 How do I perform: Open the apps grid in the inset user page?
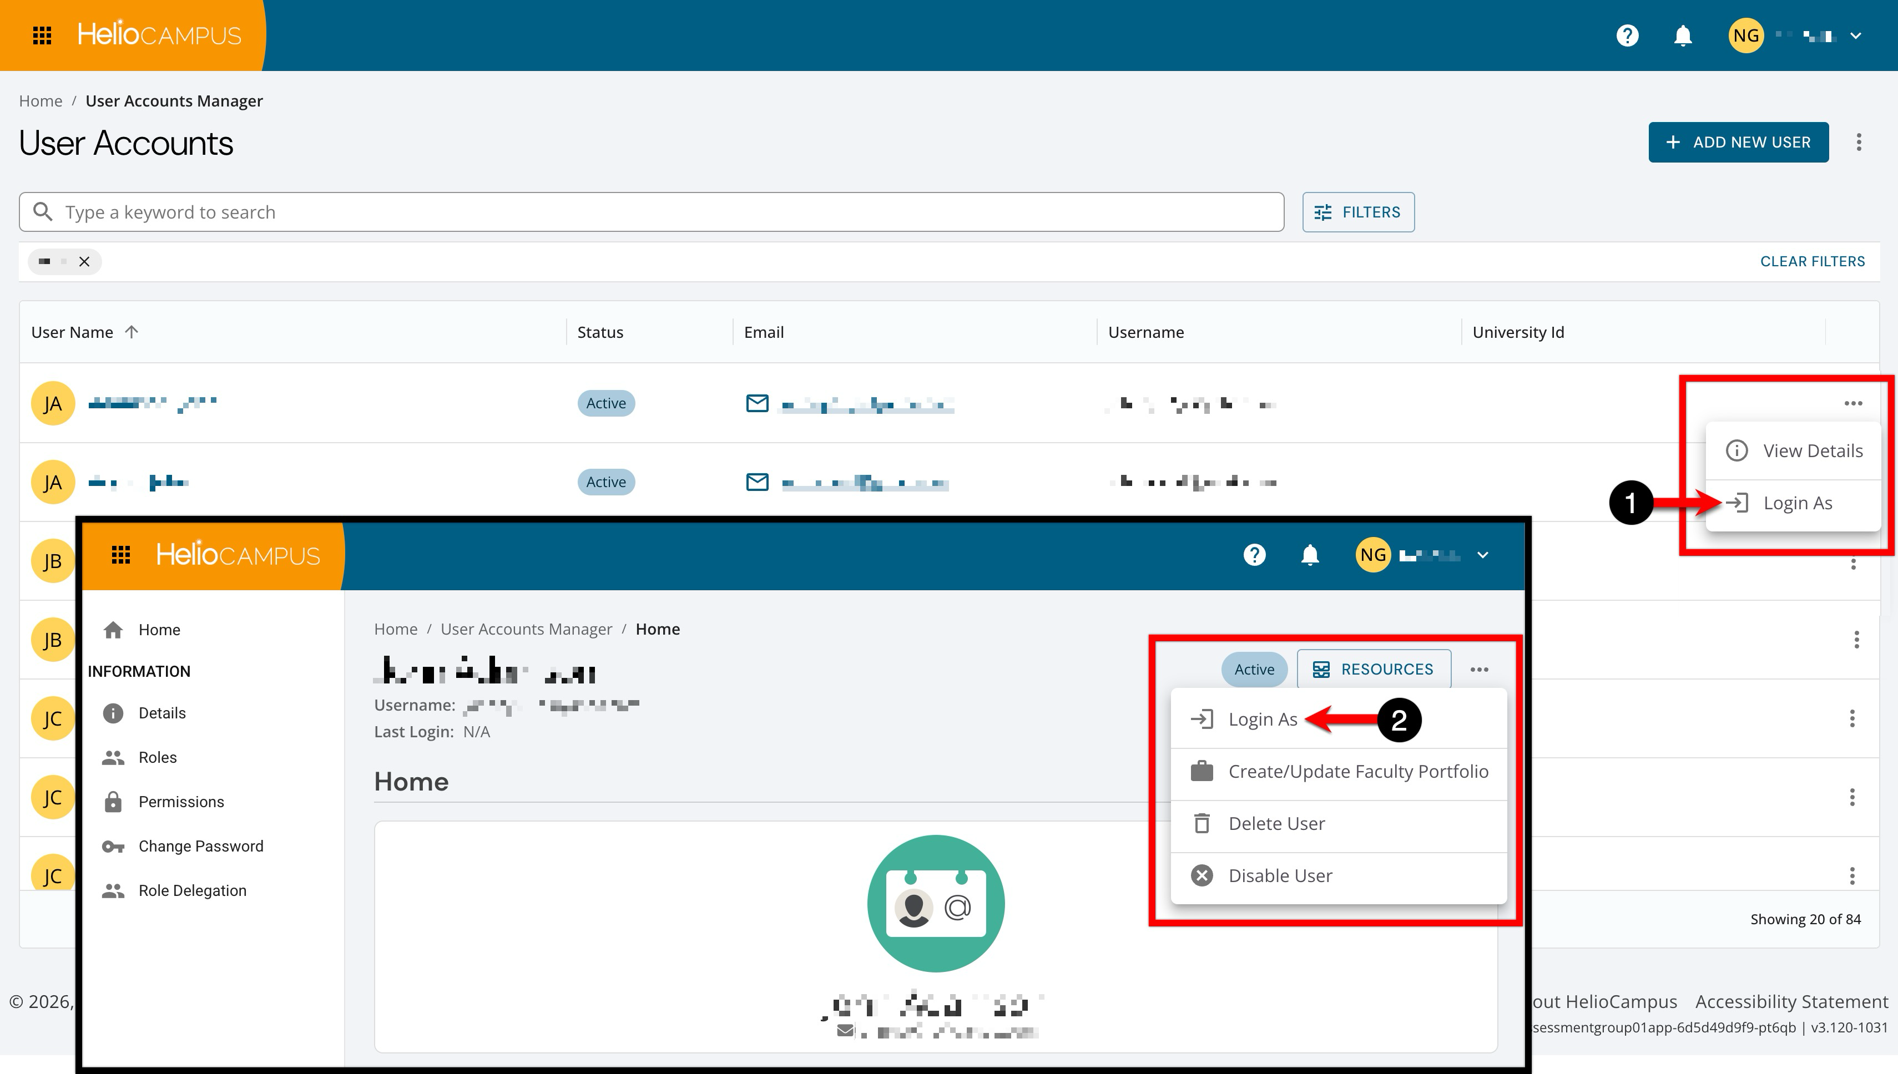pos(121,555)
